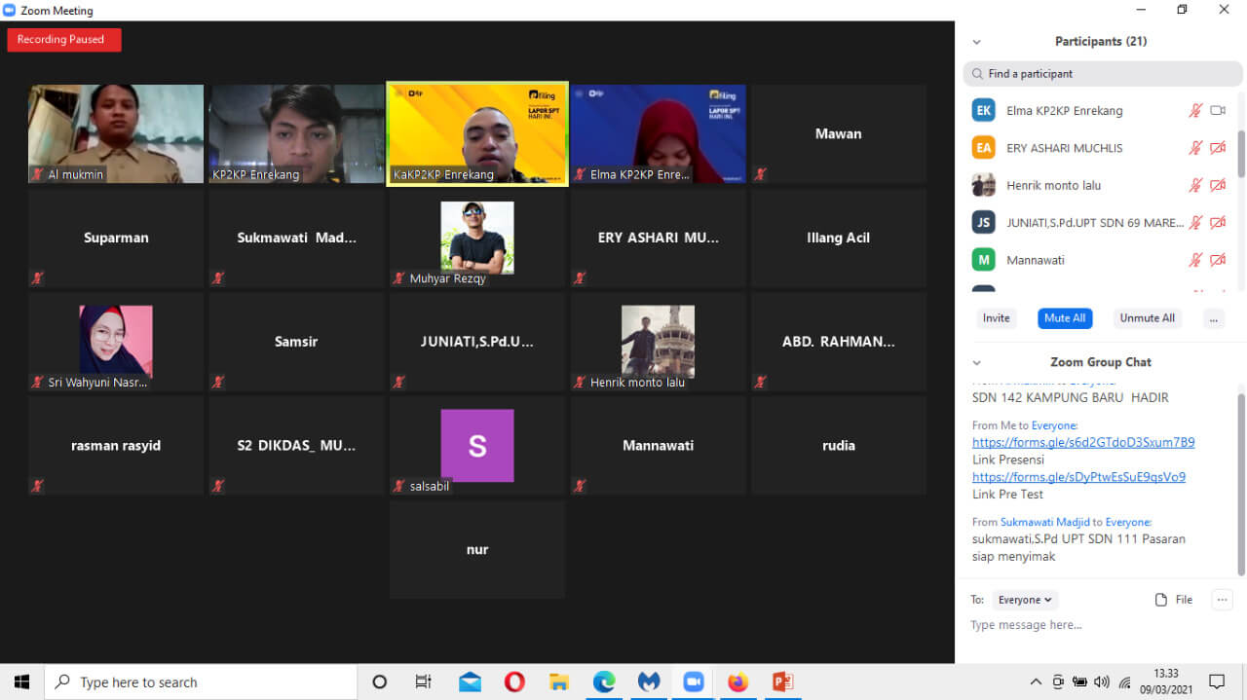Click Henrik monto lalu's disabled video icon
1247x700 pixels.
(x=1217, y=185)
